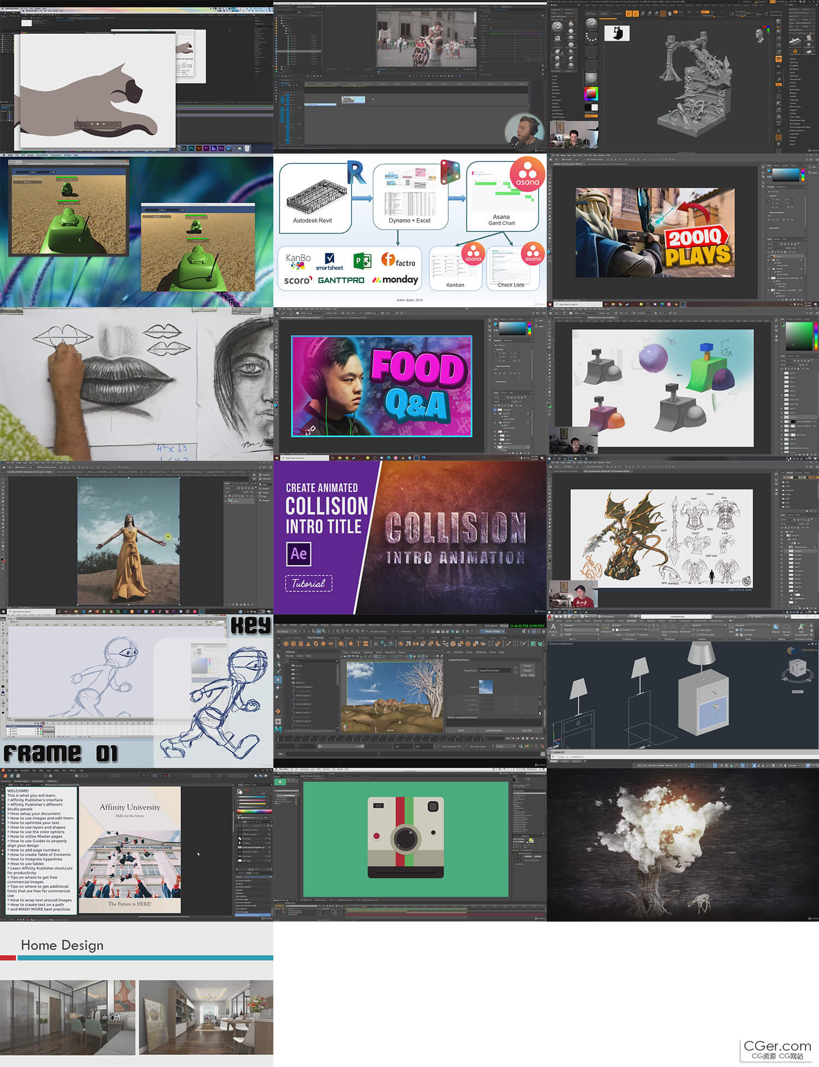Open the GameObject menu in Unity menu bar

[x=42, y=155]
